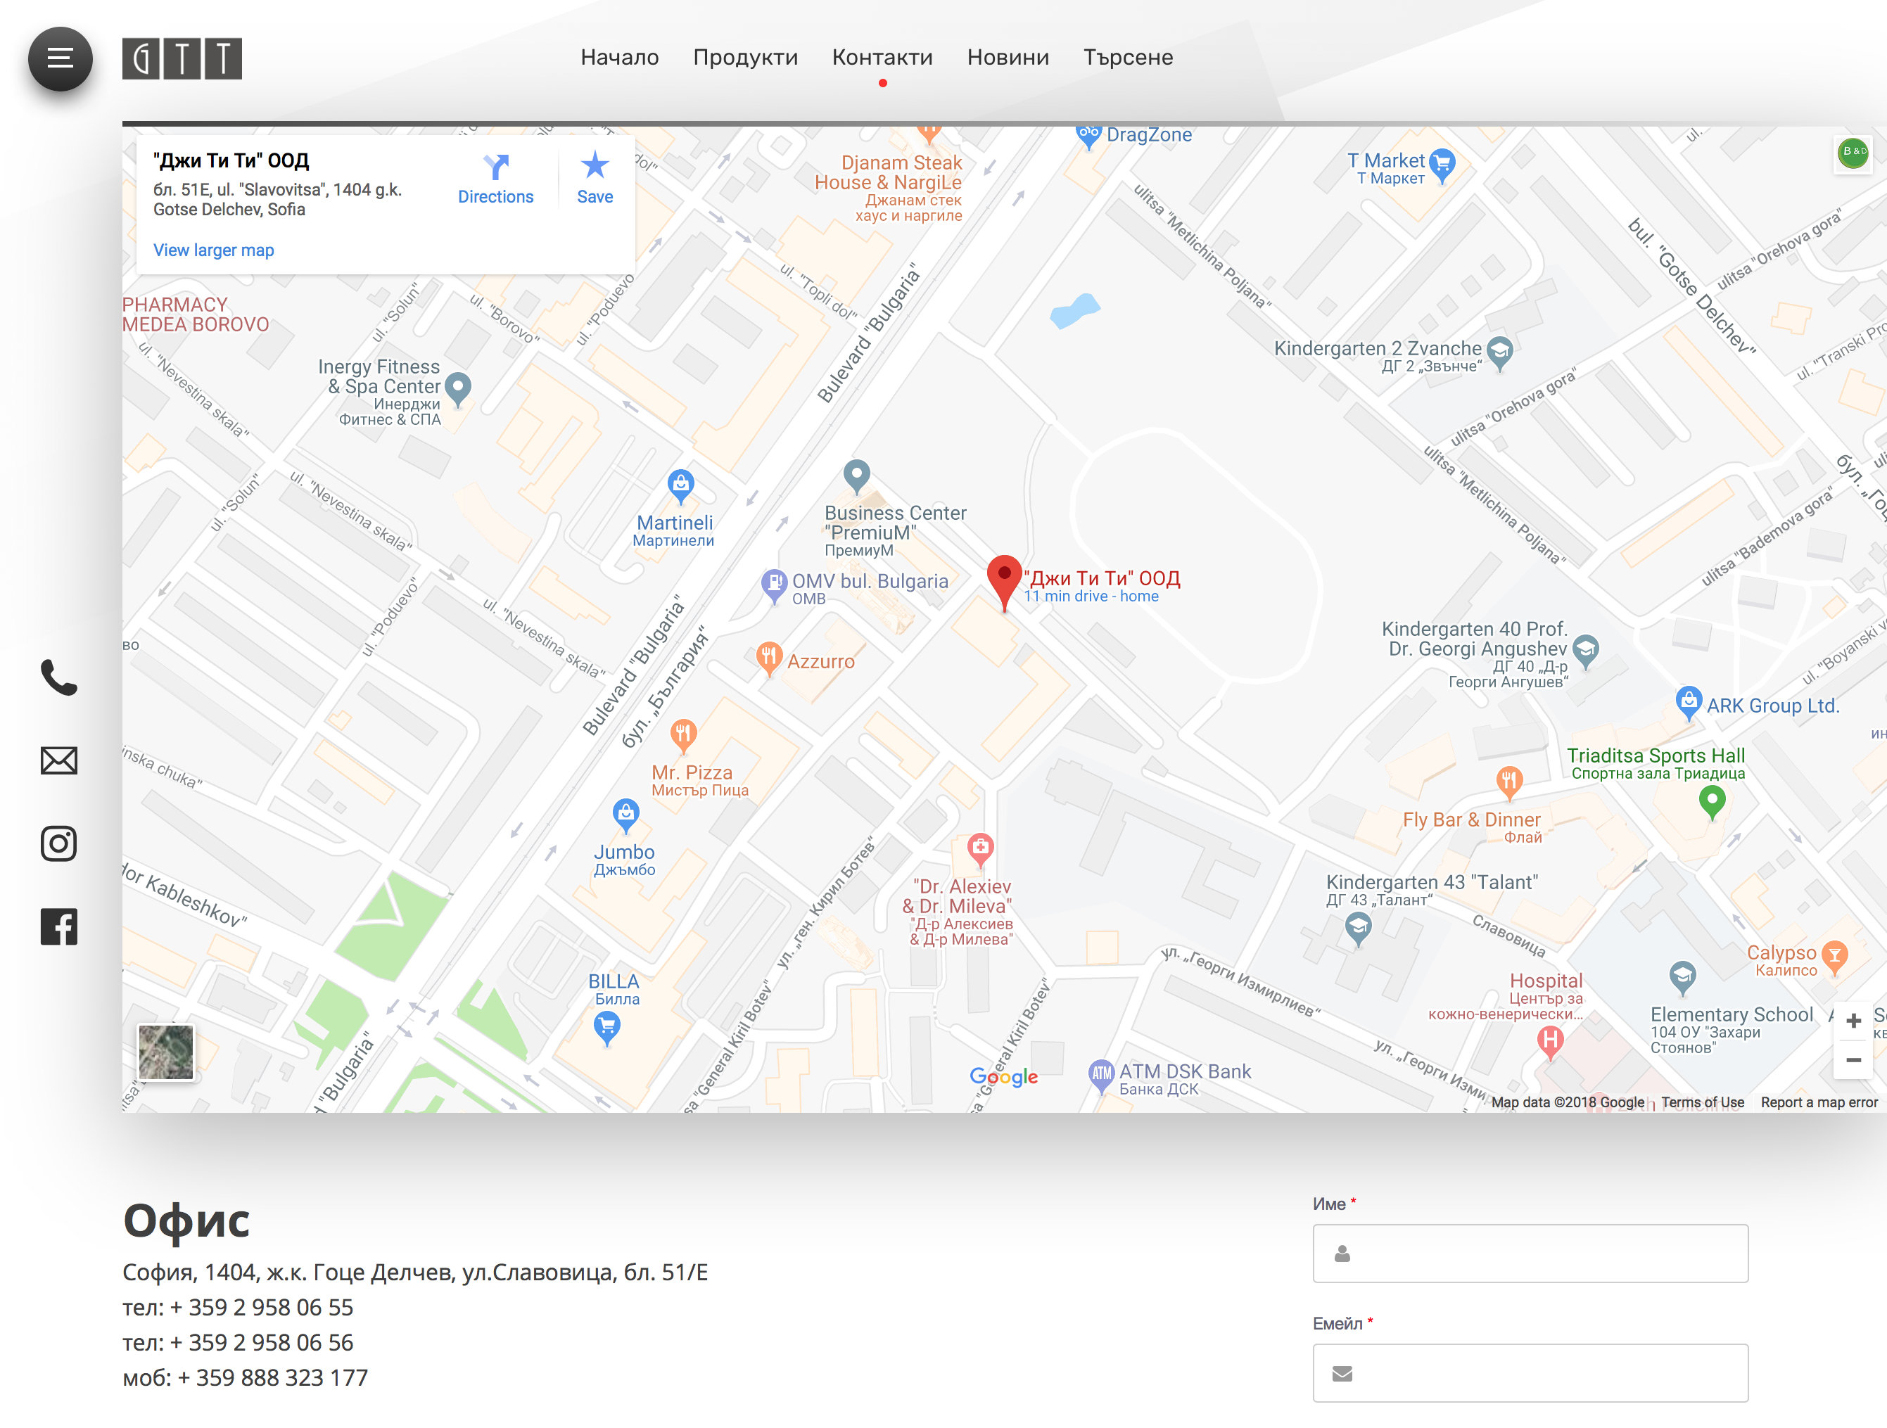Viewport: 1887px width, 1428px height.
Task: Click Report a map error link
Action: pos(1819,1102)
